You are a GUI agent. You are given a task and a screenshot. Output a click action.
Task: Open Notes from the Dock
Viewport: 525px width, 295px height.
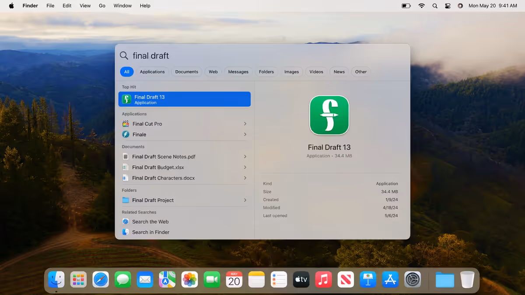pyautogui.click(x=256, y=280)
